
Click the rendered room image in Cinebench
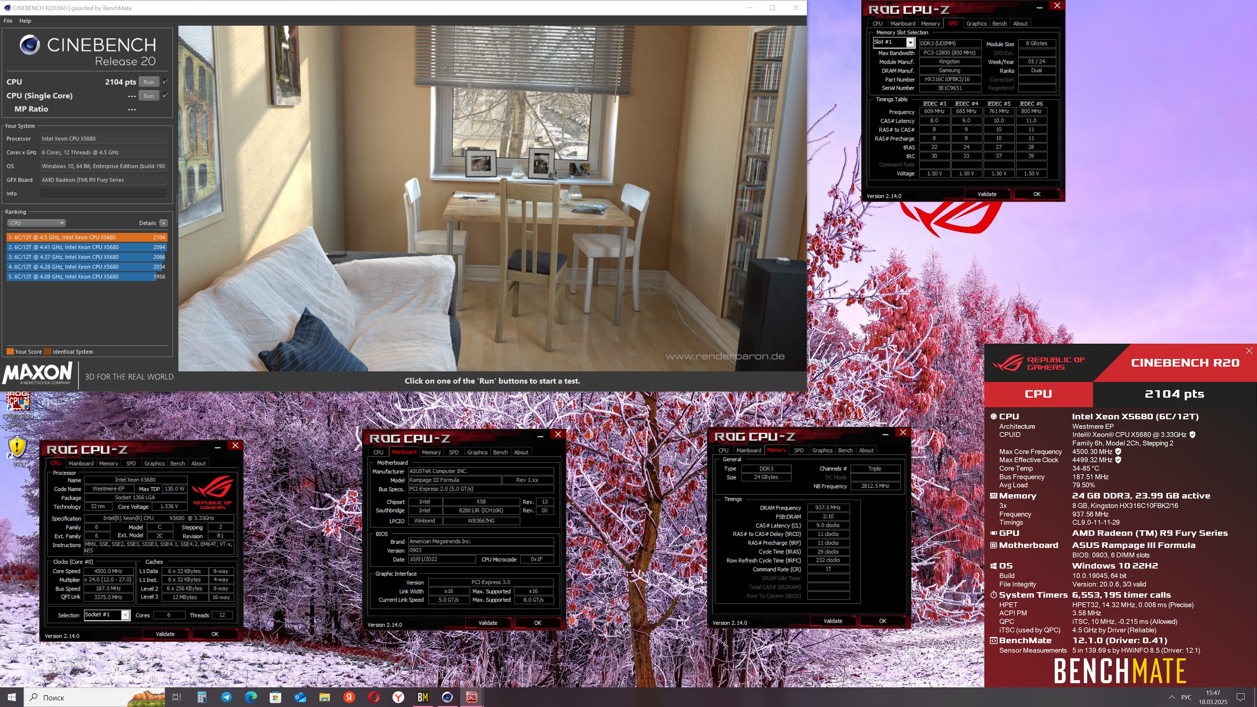pos(492,199)
